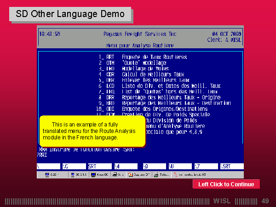
Task: Click the Left Click to Continue button
Action: coord(226,184)
